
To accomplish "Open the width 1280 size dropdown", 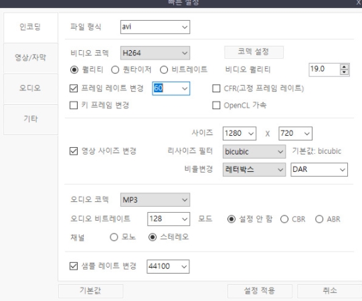I will tap(240, 133).
